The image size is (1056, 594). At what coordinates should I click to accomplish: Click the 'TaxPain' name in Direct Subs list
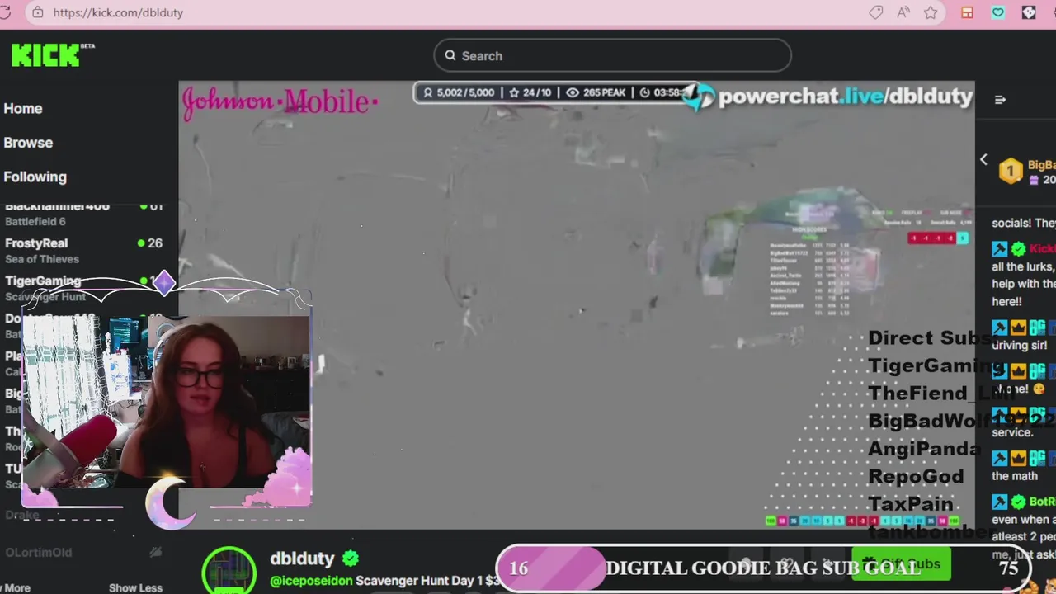pyautogui.click(x=911, y=504)
